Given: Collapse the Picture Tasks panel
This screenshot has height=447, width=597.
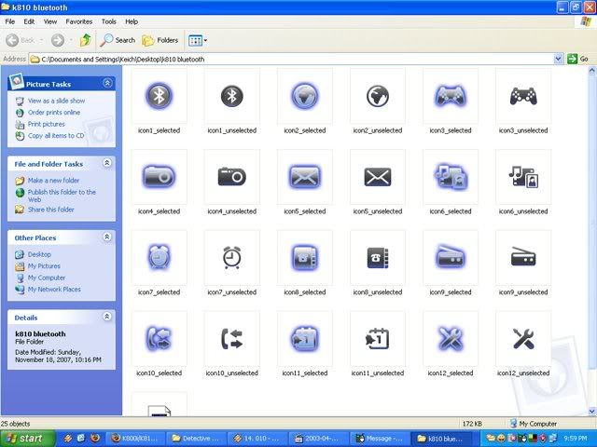Looking at the screenshot, I should [107, 83].
